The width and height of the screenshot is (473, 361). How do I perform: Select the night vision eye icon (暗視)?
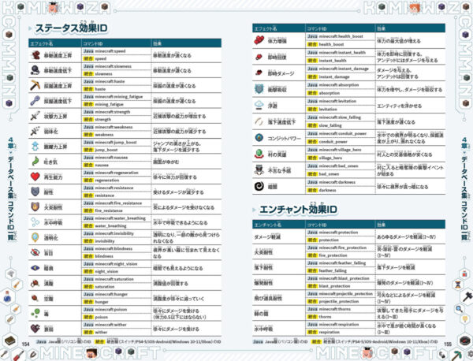[36, 268]
